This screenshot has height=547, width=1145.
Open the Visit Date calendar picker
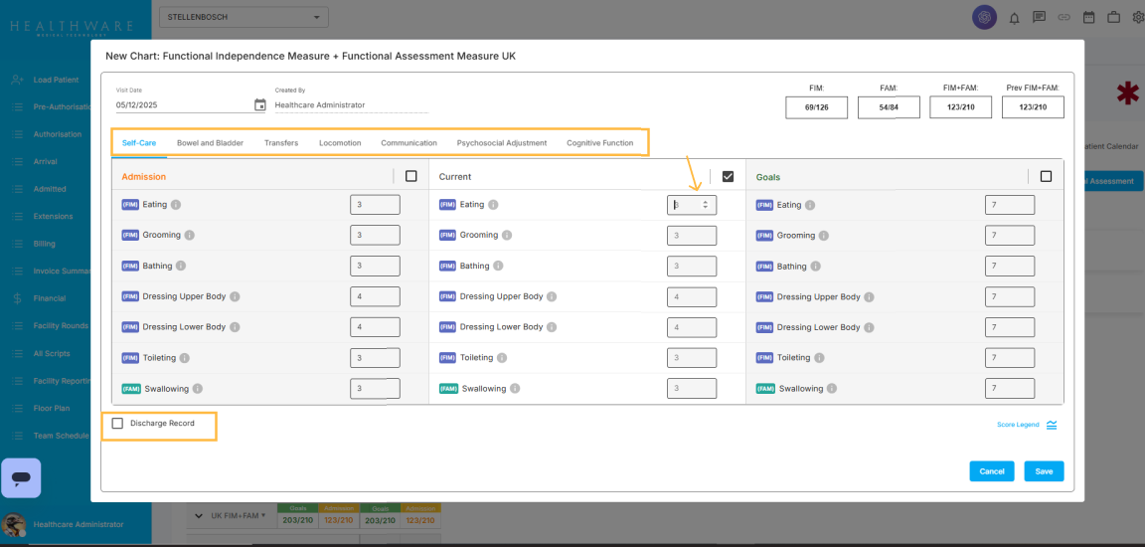(x=260, y=104)
